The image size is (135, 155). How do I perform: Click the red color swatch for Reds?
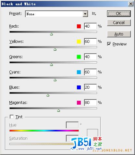click(x=79, y=26)
